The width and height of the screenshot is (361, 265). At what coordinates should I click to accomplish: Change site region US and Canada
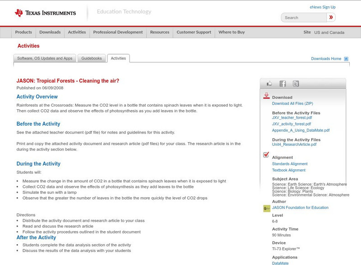pos(329,33)
